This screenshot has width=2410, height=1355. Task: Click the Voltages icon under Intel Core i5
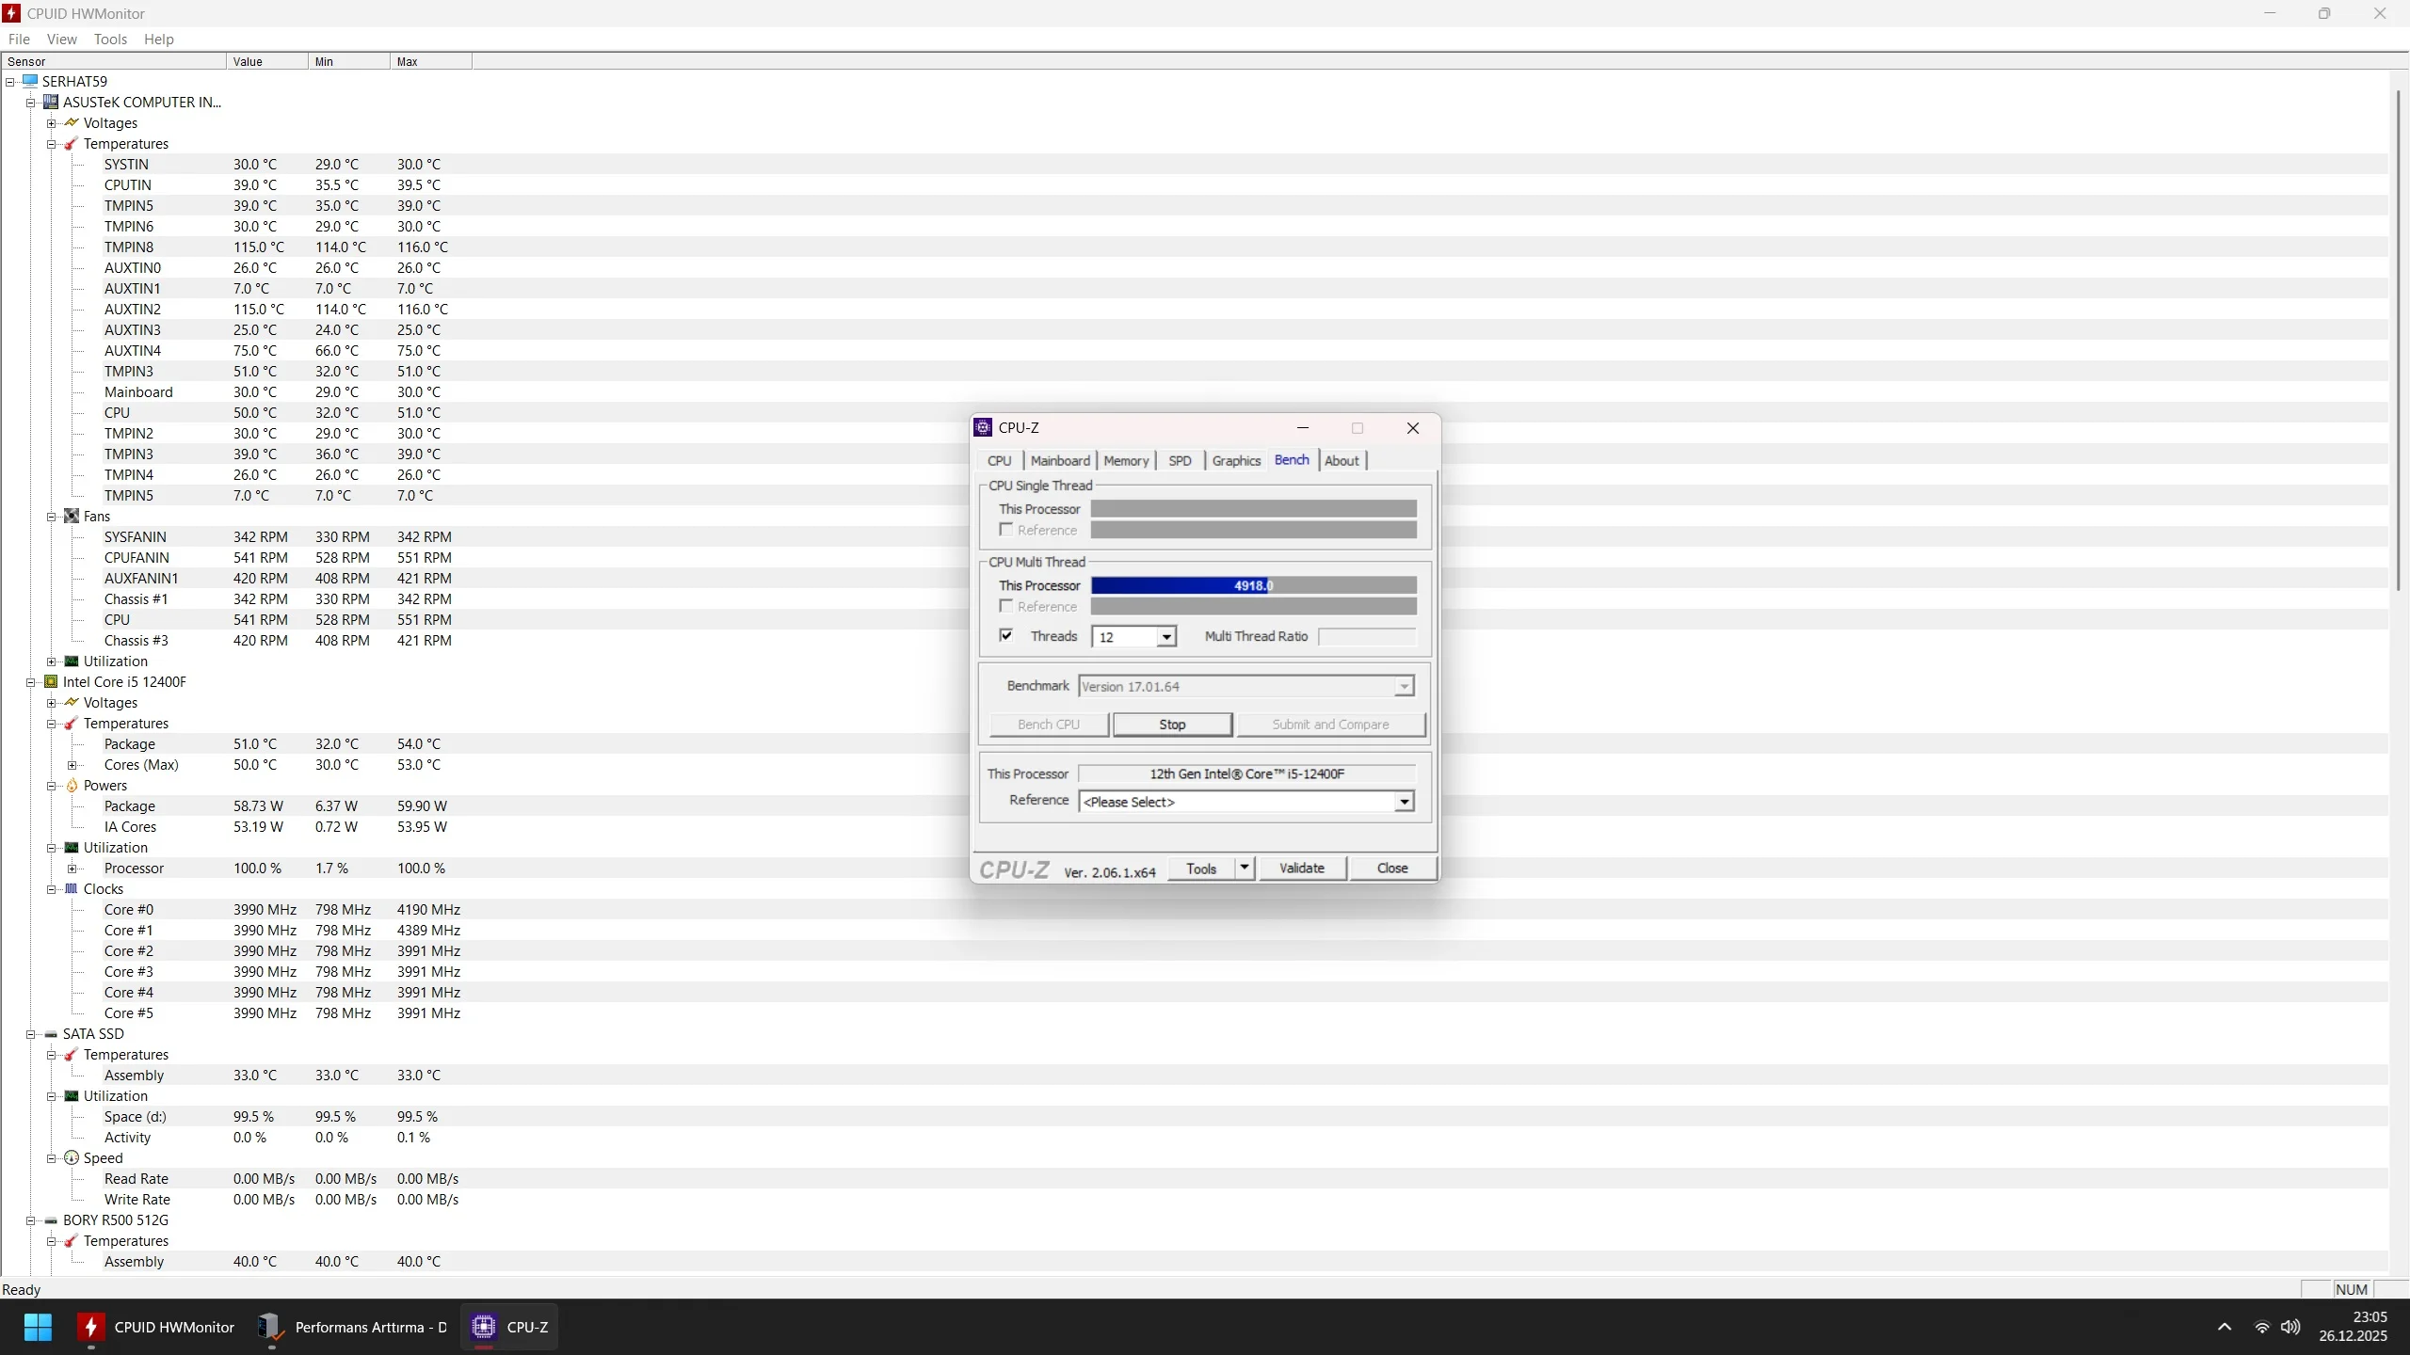click(x=72, y=702)
